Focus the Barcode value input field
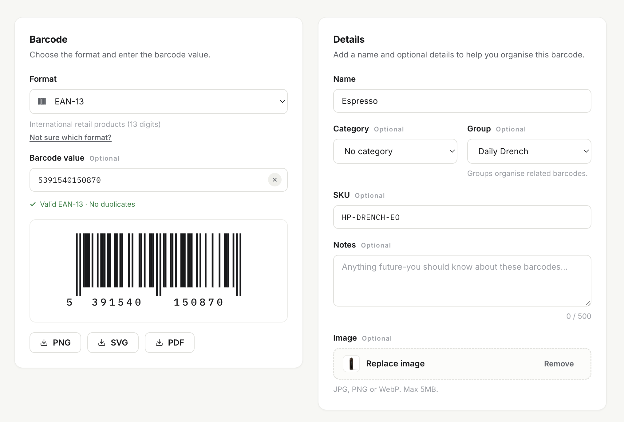The height and width of the screenshot is (422, 624). tap(159, 180)
